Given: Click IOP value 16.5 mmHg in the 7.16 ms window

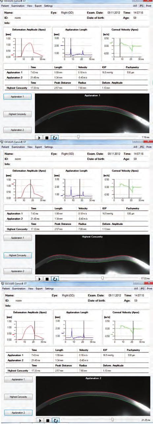Looking at the screenshot, I should 108,72.
